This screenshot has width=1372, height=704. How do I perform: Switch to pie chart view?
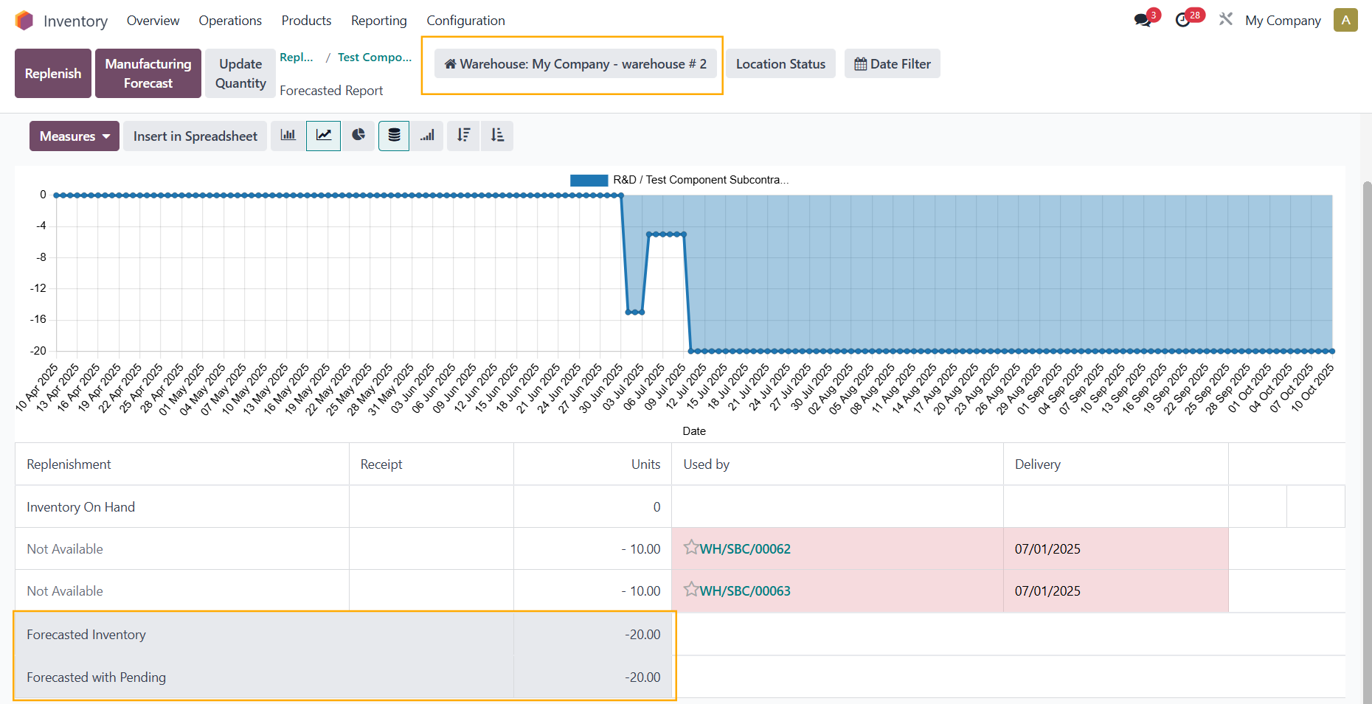[358, 136]
